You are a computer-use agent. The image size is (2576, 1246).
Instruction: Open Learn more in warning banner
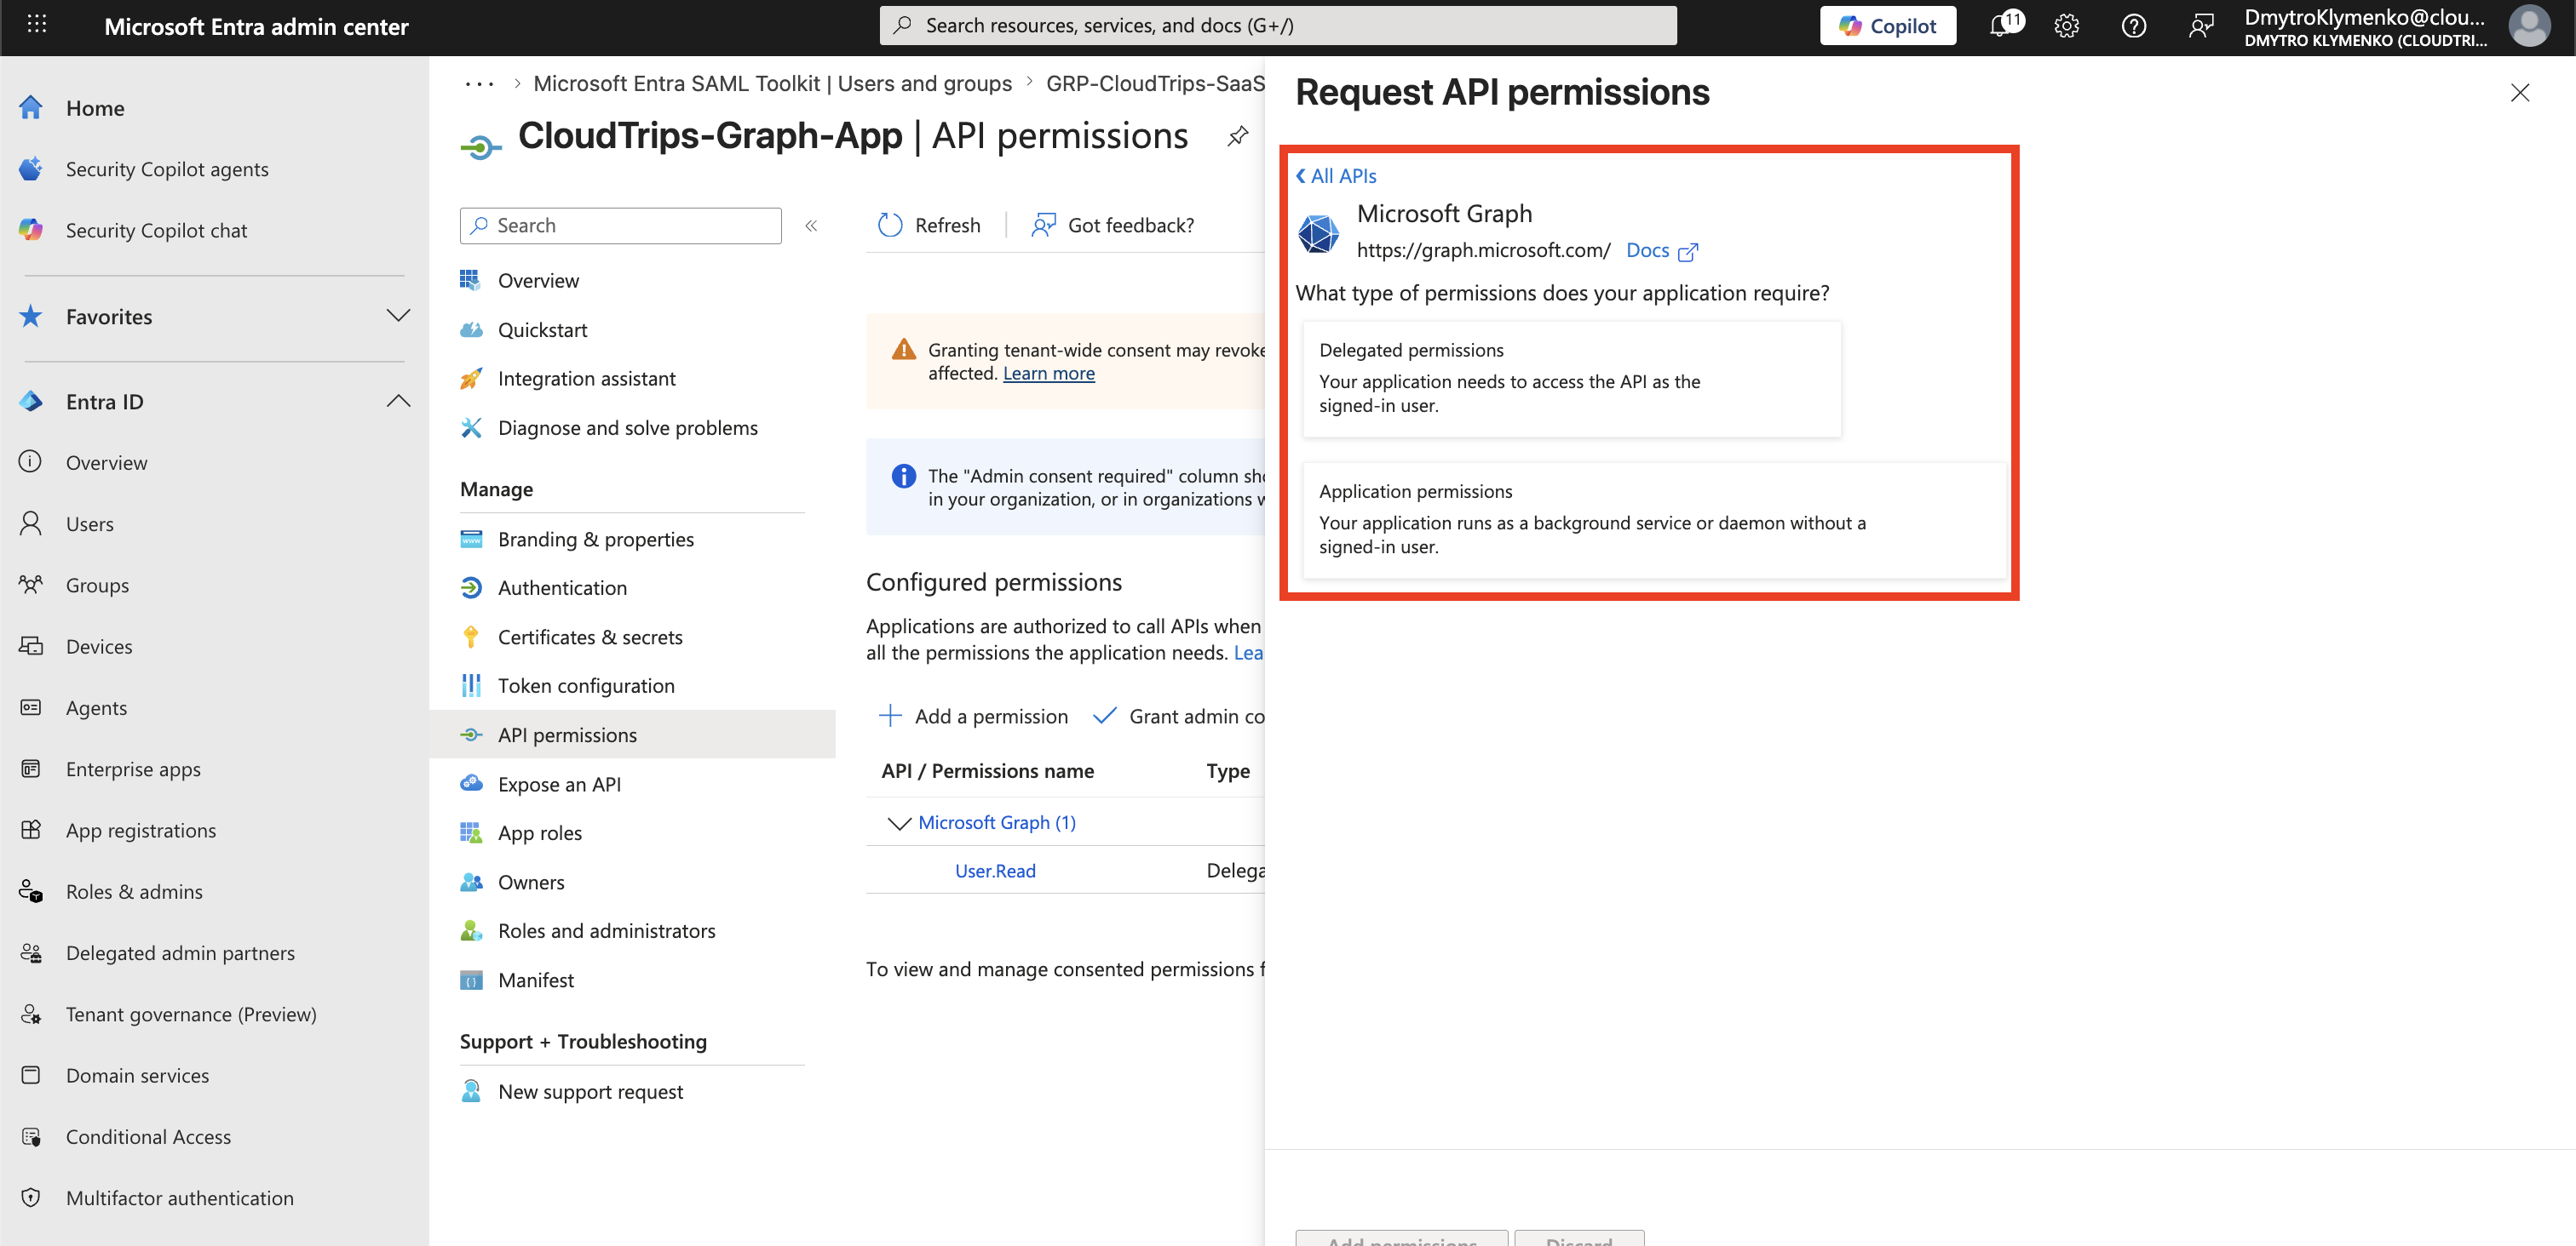[1049, 374]
